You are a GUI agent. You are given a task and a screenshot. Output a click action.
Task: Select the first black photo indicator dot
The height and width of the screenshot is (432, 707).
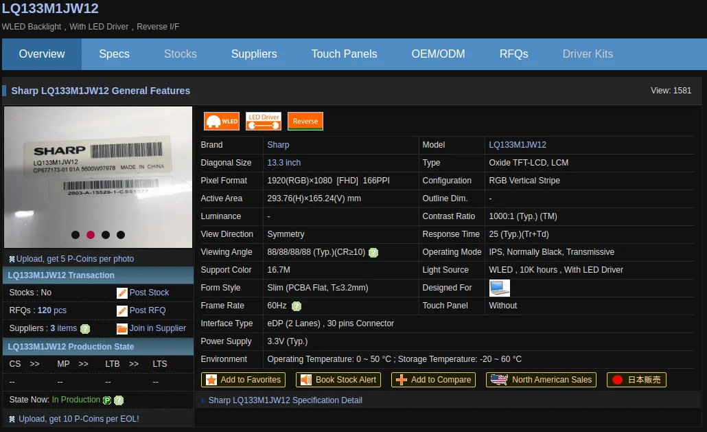point(76,234)
